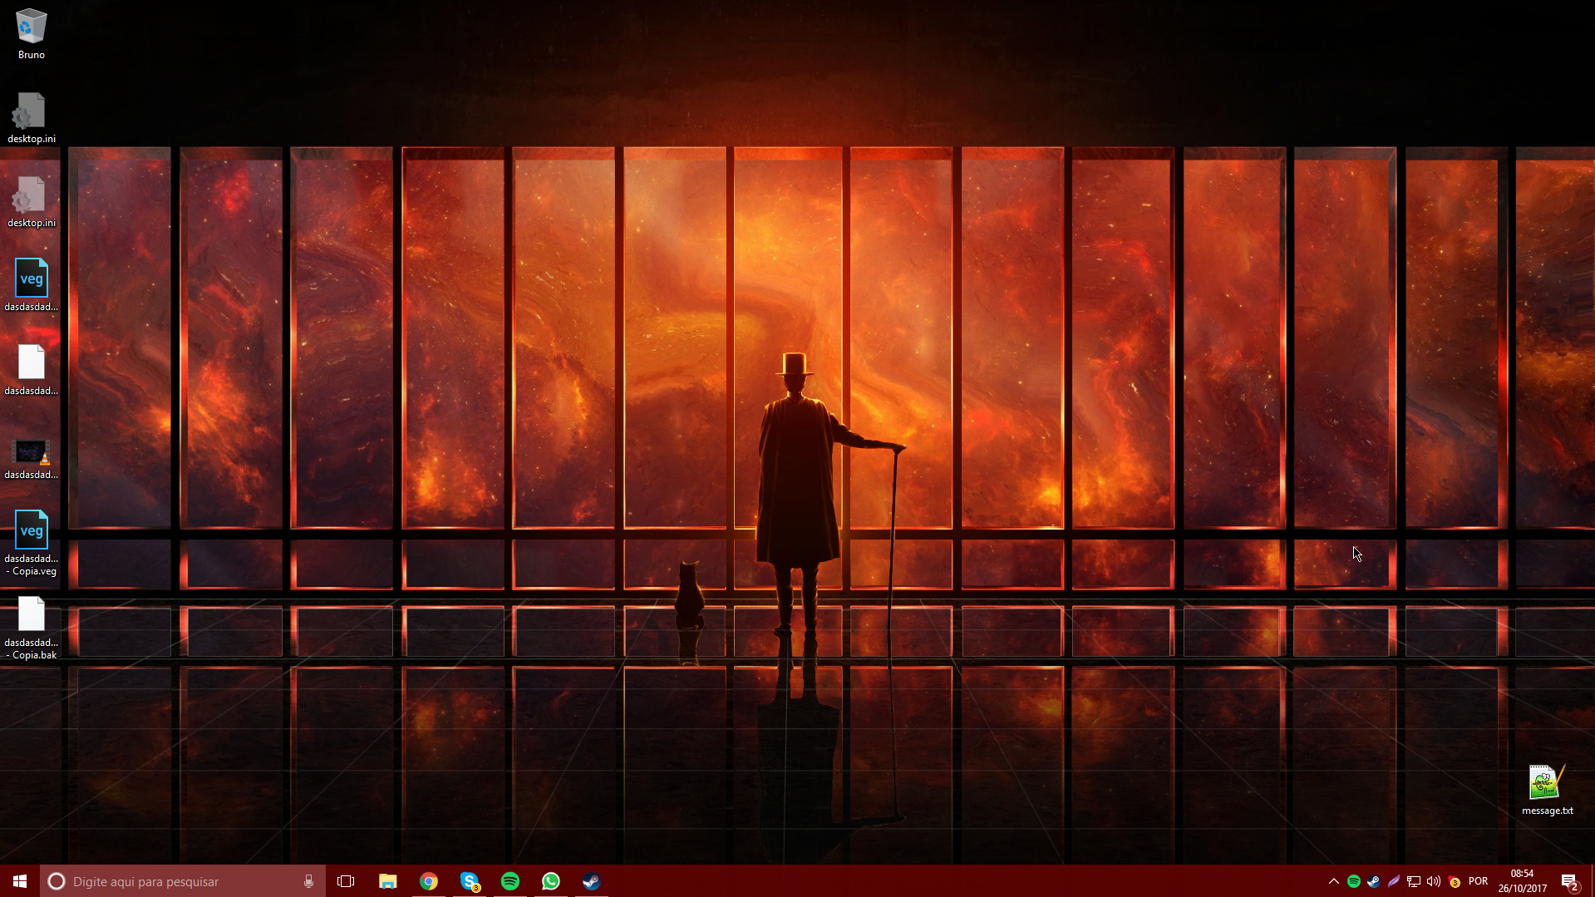Open WhatsApp from the taskbar
Screen dimensions: 1595x897
tap(551, 881)
